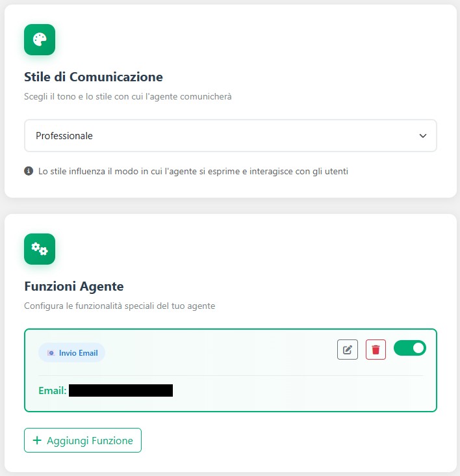Disable the Invio Email toggle switch
Image resolution: width=460 pixels, height=476 pixels.
click(409, 348)
